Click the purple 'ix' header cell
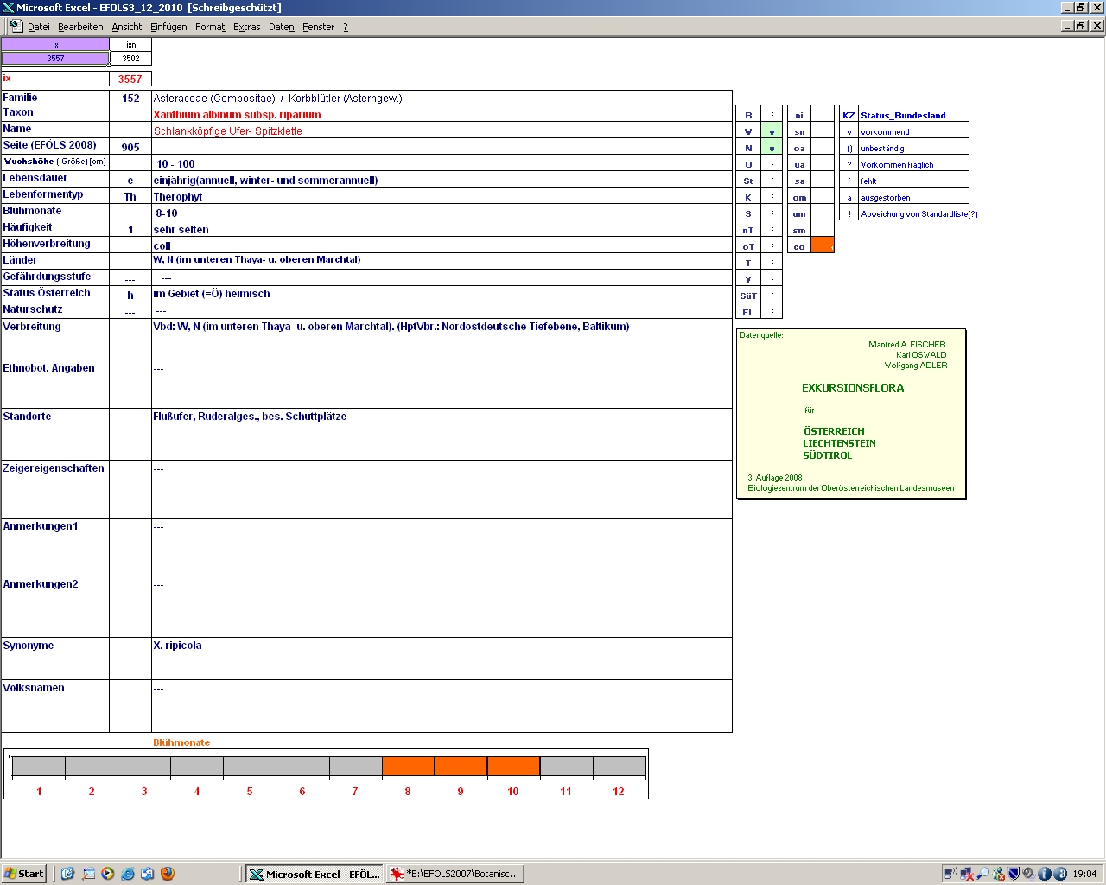Screen dimensions: 1106x885 [x=55, y=45]
